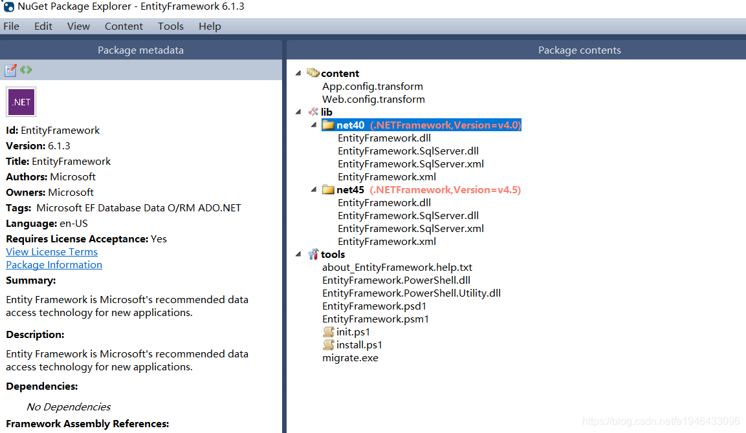Select the init.ps1 script icon
Viewport: 746px width, 433px height.
tap(329, 332)
